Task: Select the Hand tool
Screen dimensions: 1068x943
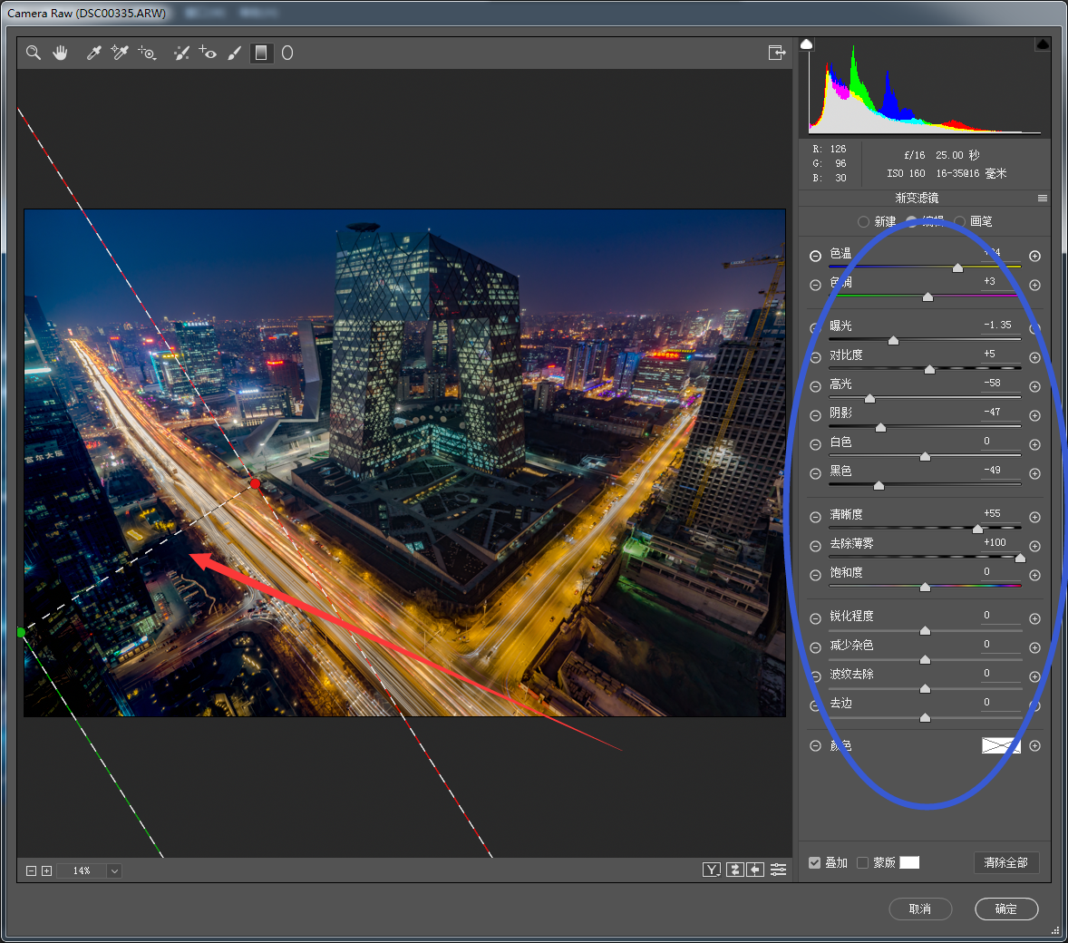Action: click(x=60, y=53)
